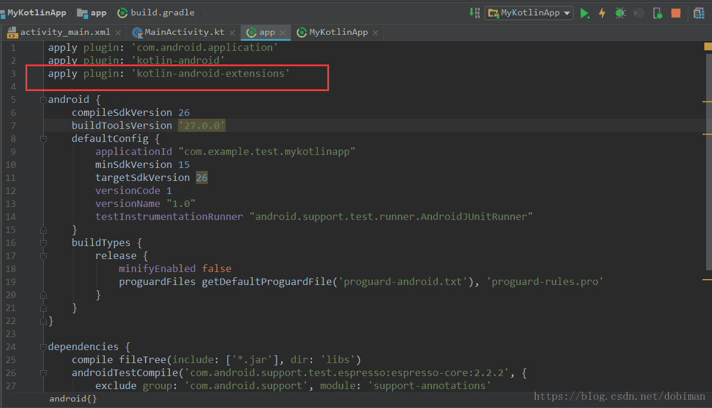
Task: Click the targetSdkVersion 26 value
Action: (x=202, y=178)
